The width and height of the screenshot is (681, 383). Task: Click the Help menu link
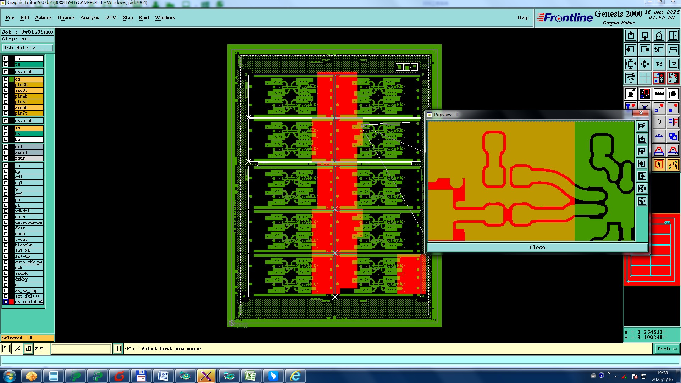[523, 17]
